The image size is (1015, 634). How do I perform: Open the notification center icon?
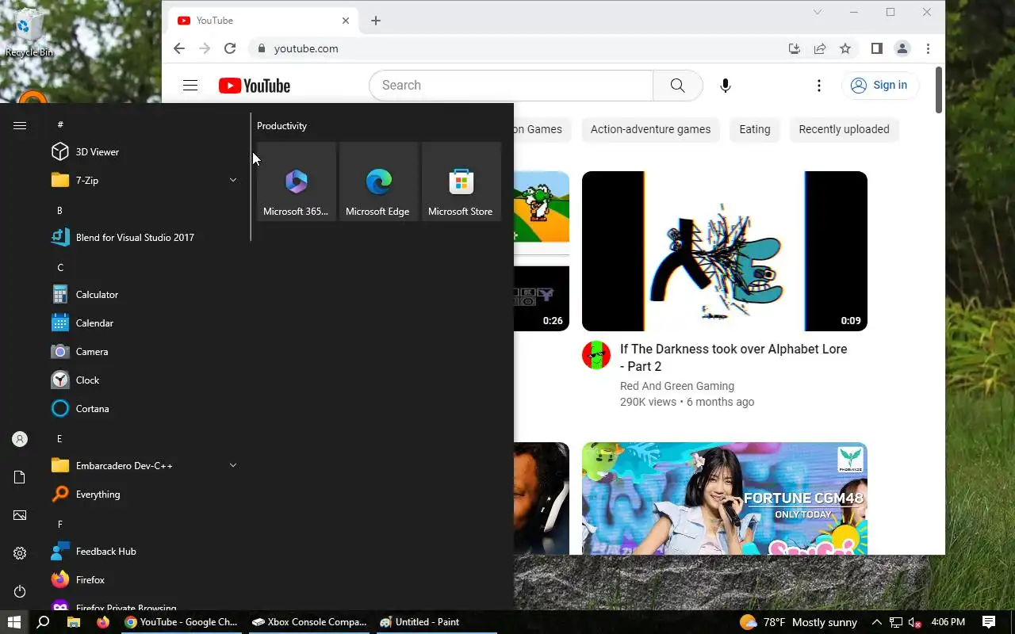(x=989, y=622)
